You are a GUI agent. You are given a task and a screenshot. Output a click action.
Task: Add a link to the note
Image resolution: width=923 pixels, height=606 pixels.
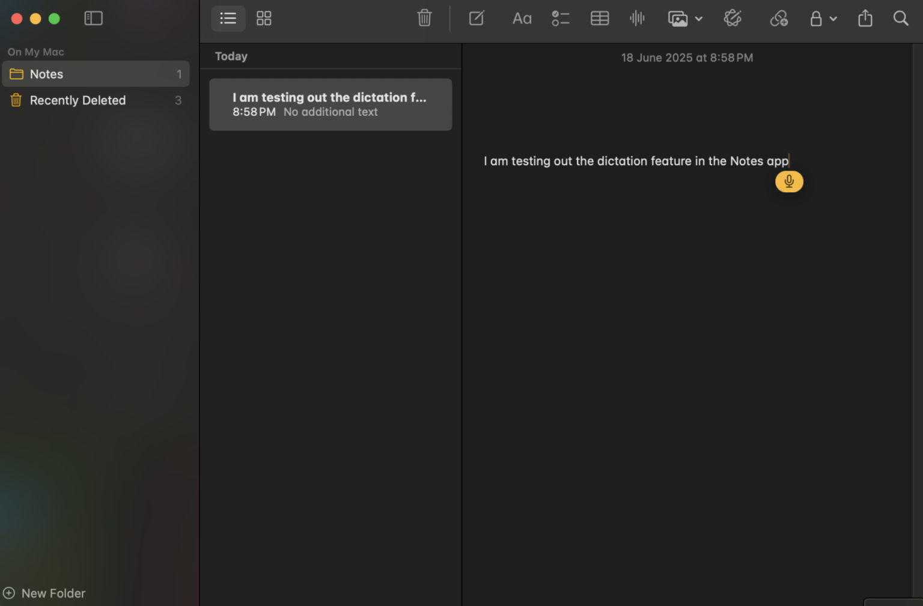coord(778,18)
